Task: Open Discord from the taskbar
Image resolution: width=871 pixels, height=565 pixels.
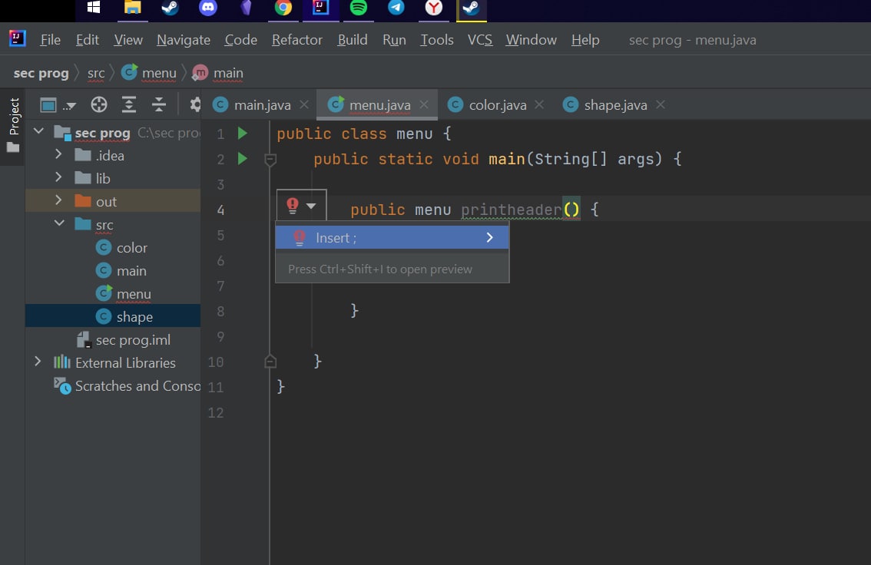Action: pyautogui.click(x=207, y=8)
